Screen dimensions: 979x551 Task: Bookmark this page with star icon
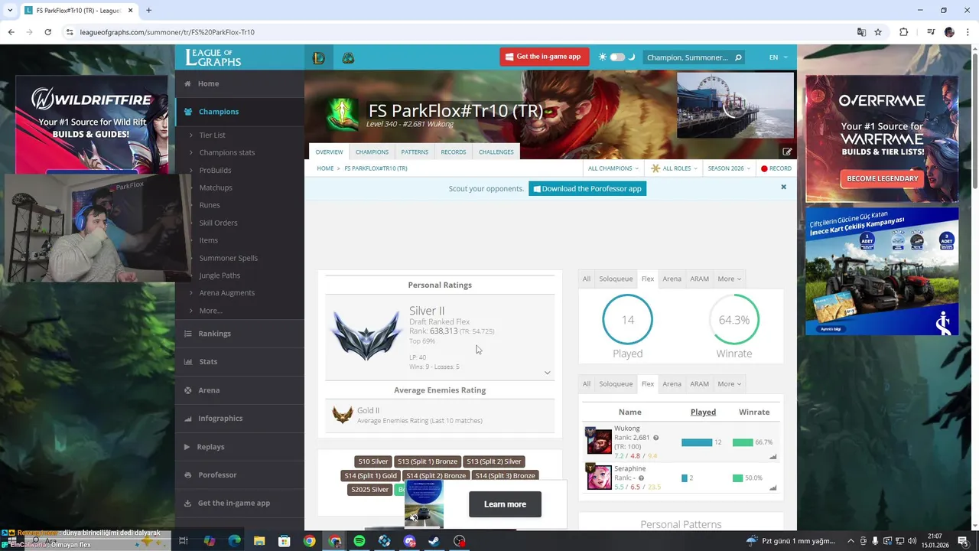[x=878, y=32]
